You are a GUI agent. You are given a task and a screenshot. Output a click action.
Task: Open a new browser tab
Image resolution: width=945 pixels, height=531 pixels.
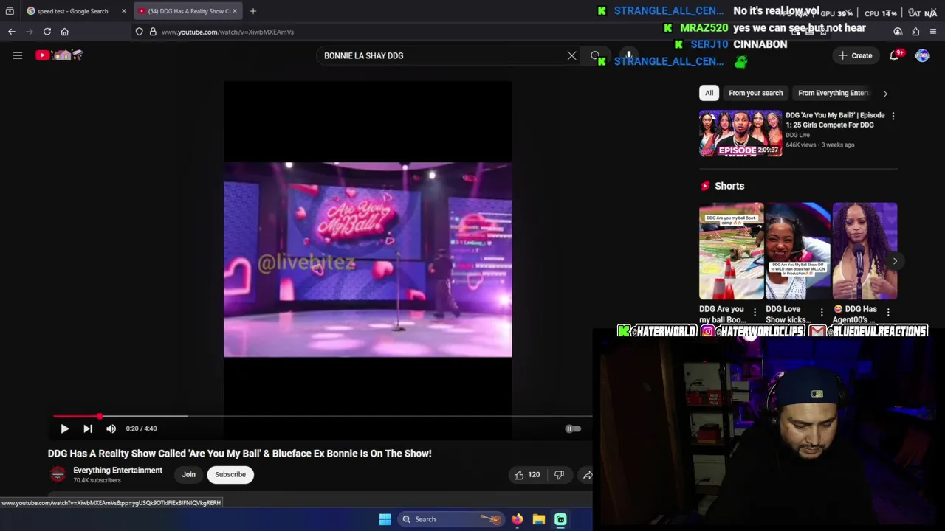pyautogui.click(x=252, y=11)
